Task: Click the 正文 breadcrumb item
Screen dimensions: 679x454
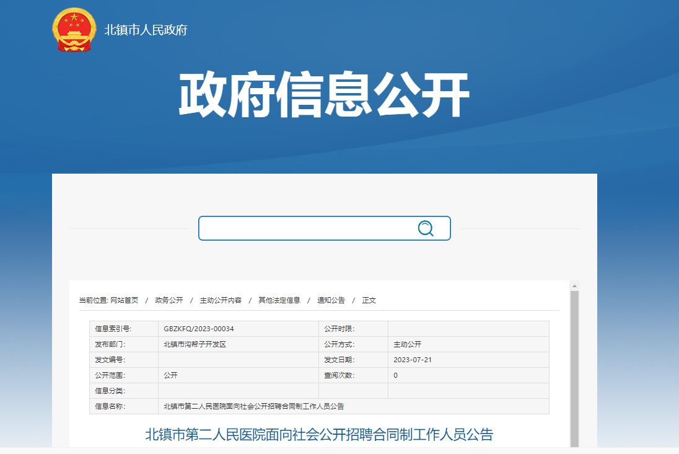Action: click(369, 300)
